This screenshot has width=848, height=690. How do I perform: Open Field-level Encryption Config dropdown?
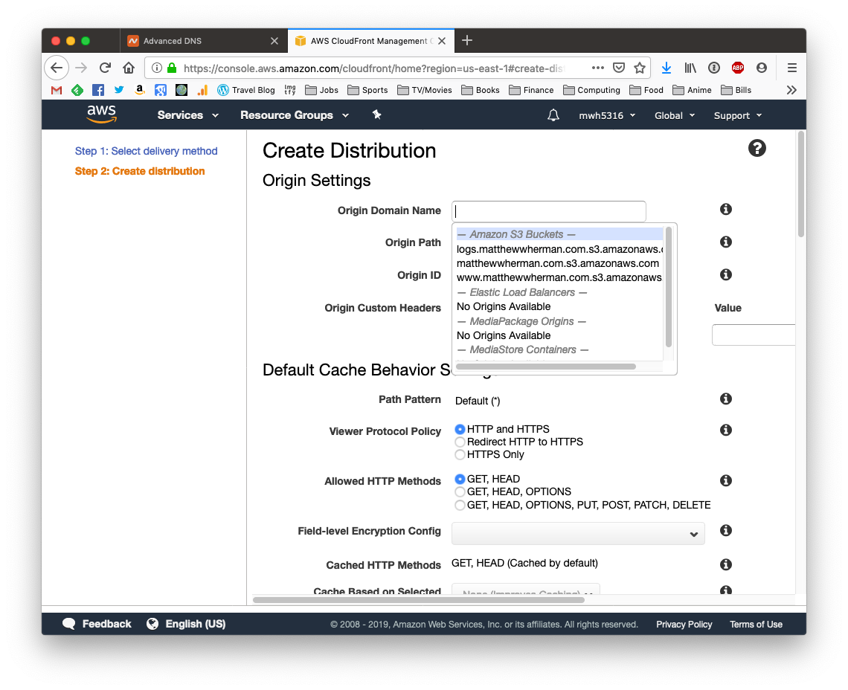[x=578, y=534]
